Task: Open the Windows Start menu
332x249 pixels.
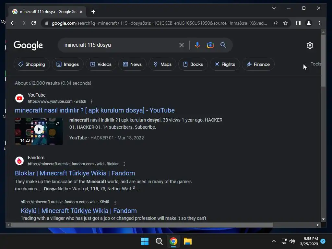Action: 145,241
